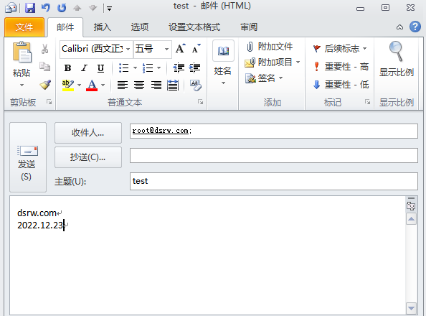Expand font color dropdown arrow
426x316 pixels.
(103, 85)
